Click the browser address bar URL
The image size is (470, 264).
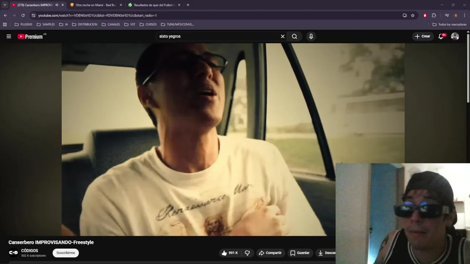tap(97, 15)
